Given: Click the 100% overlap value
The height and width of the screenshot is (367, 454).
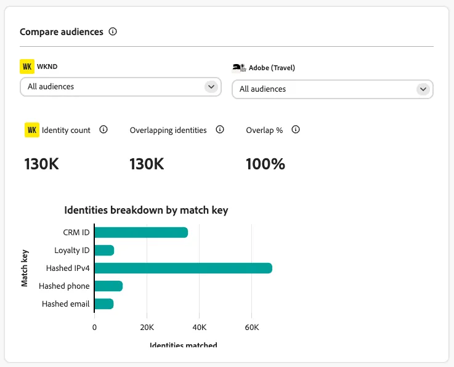Looking at the screenshot, I should tap(266, 164).
